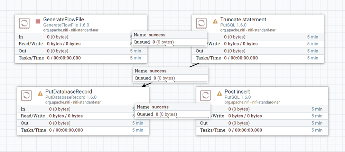The height and width of the screenshot is (152, 345).
Task: Click the Truncate statement processor icon
Action: (x=202, y=24)
